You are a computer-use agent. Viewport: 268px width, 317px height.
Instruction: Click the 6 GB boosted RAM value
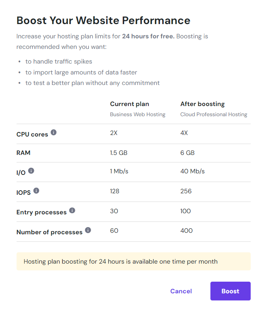pos(187,153)
